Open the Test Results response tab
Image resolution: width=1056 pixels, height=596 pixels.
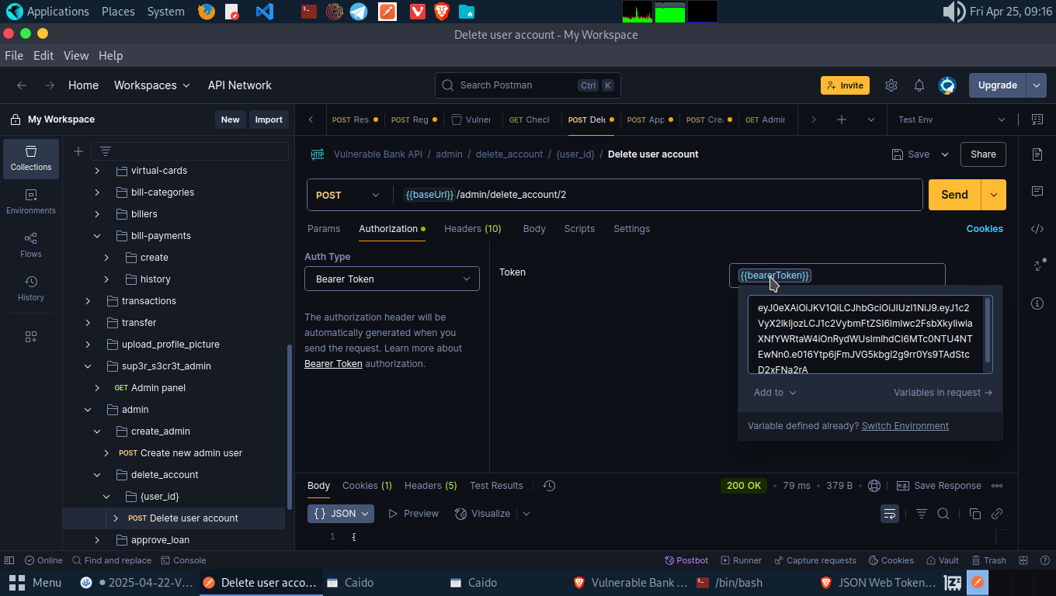point(496,486)
